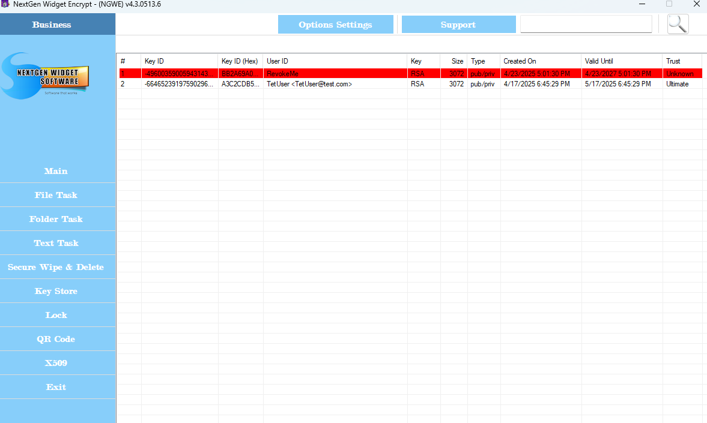Select Lock in the sidebar
Screen dimensions: 707x423
pyautogui.click(x=57, y=315)
